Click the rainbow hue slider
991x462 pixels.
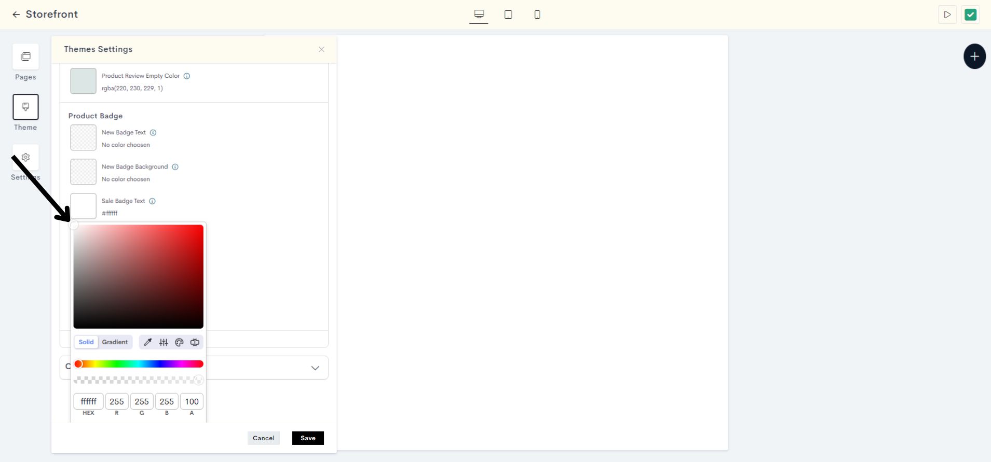(x=139, y=364)
